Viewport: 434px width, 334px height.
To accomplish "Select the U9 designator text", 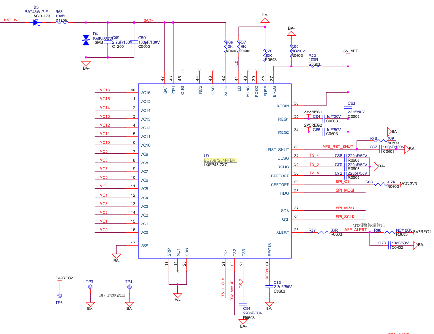I will [206, 156].
